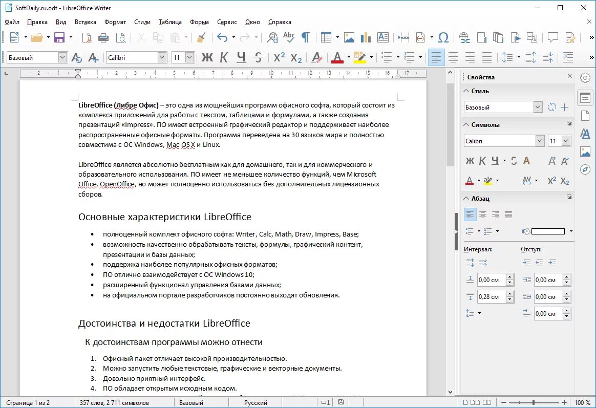
Task: Toggle underline Ч in formatting toolbar
Action: click(241, 57)
